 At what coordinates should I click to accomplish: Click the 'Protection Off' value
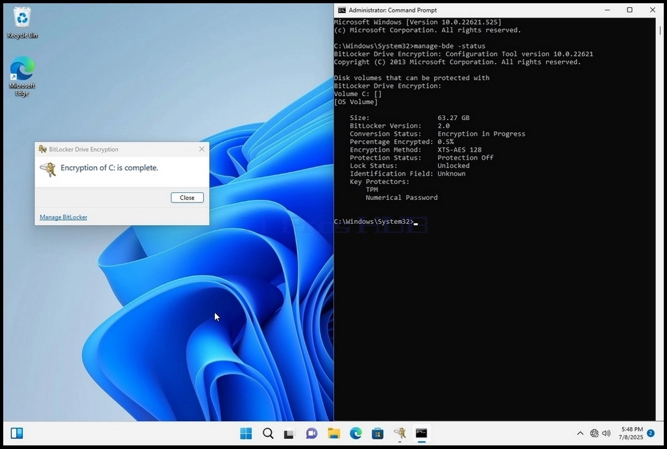(465, 158)
